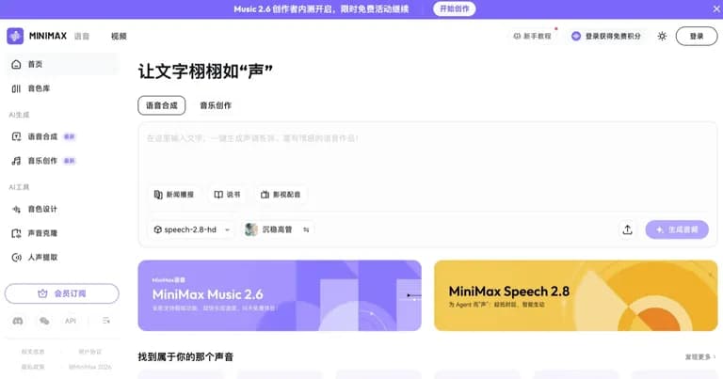
Task: Go to 音乐创作 in the sidebar
Action: (x=61, y=161)
